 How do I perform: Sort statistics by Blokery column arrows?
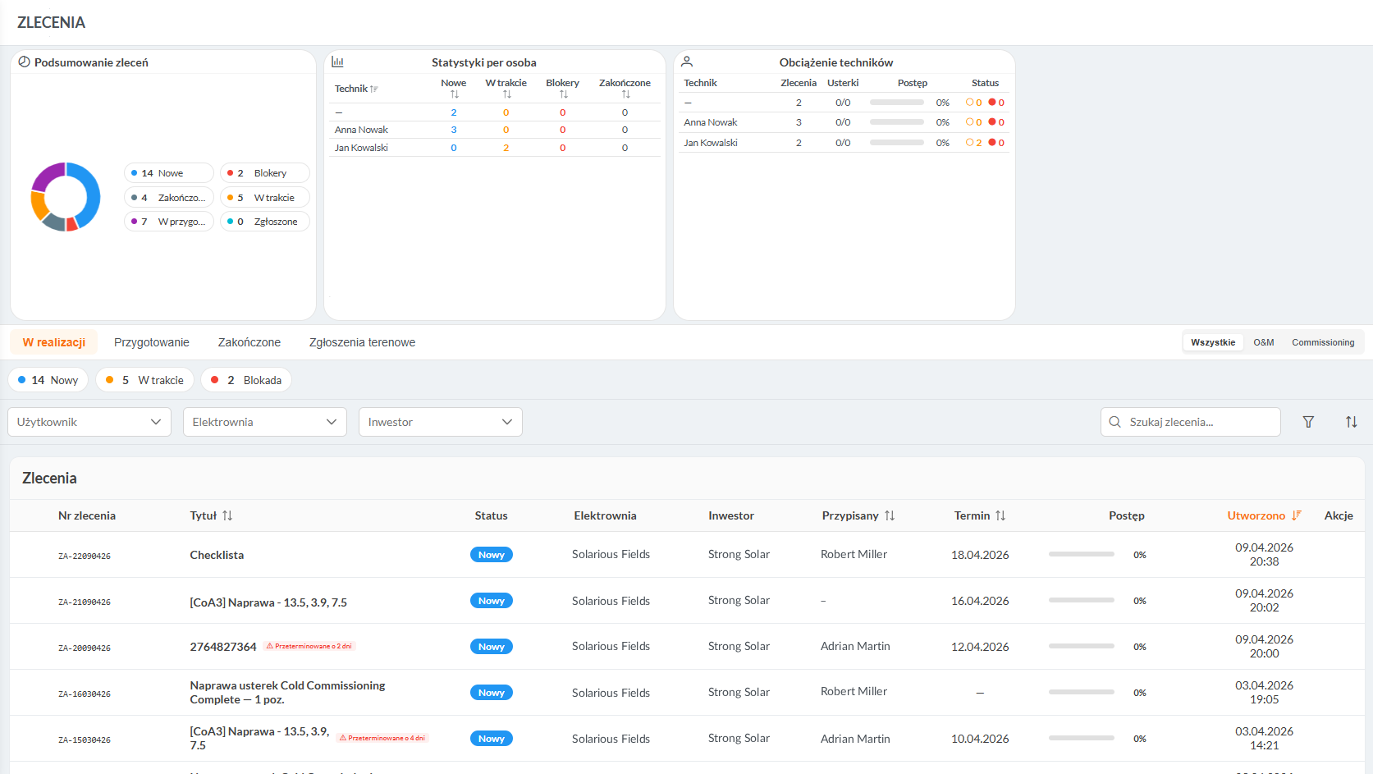pos(563,94)
